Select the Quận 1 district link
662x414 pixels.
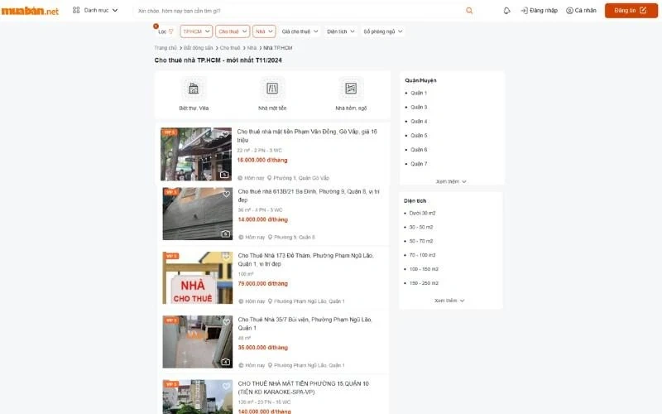point(419,93)
